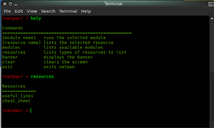
Task: Click the Commands heading in output
Action: coord(12,28)
